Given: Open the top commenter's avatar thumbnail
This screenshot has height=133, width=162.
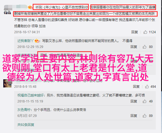Looking at the screenshot, I should point(7,12).
